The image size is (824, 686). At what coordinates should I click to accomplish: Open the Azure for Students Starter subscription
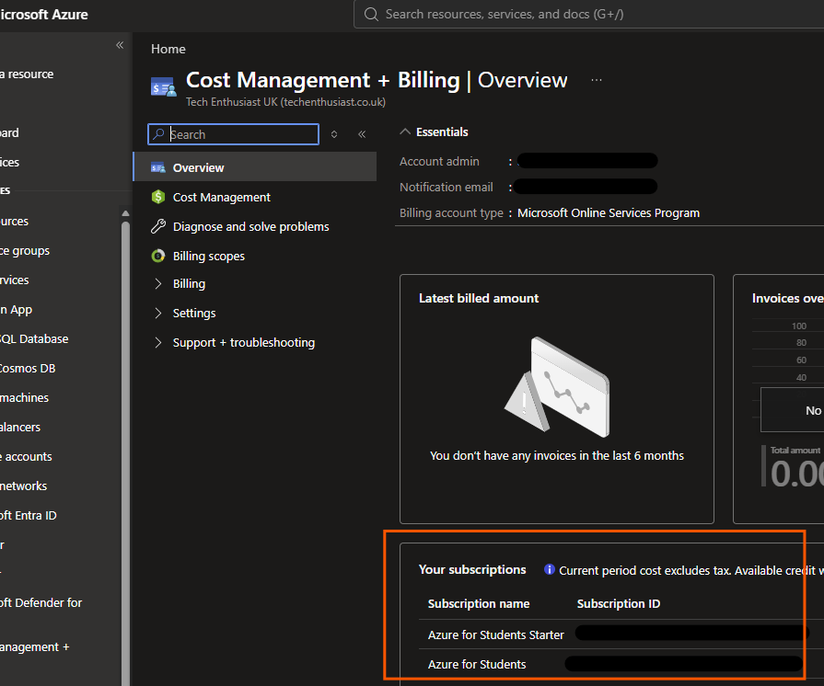(495, 635)
